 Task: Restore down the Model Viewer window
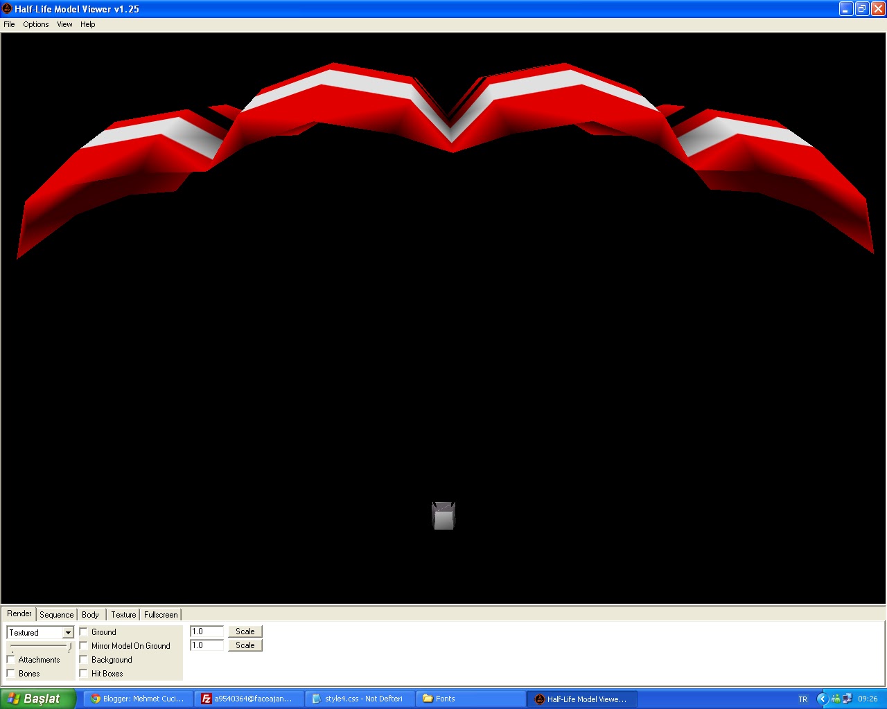tap(862, 8)
